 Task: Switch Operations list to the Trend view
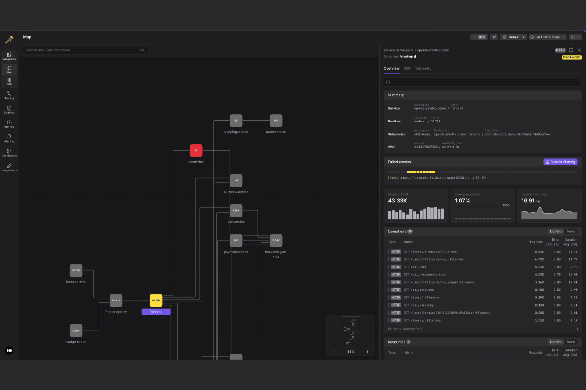570,231
